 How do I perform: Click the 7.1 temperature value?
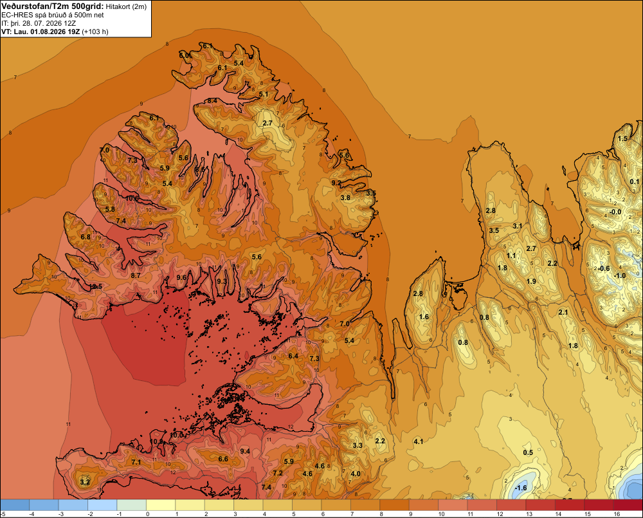[136, 462]
